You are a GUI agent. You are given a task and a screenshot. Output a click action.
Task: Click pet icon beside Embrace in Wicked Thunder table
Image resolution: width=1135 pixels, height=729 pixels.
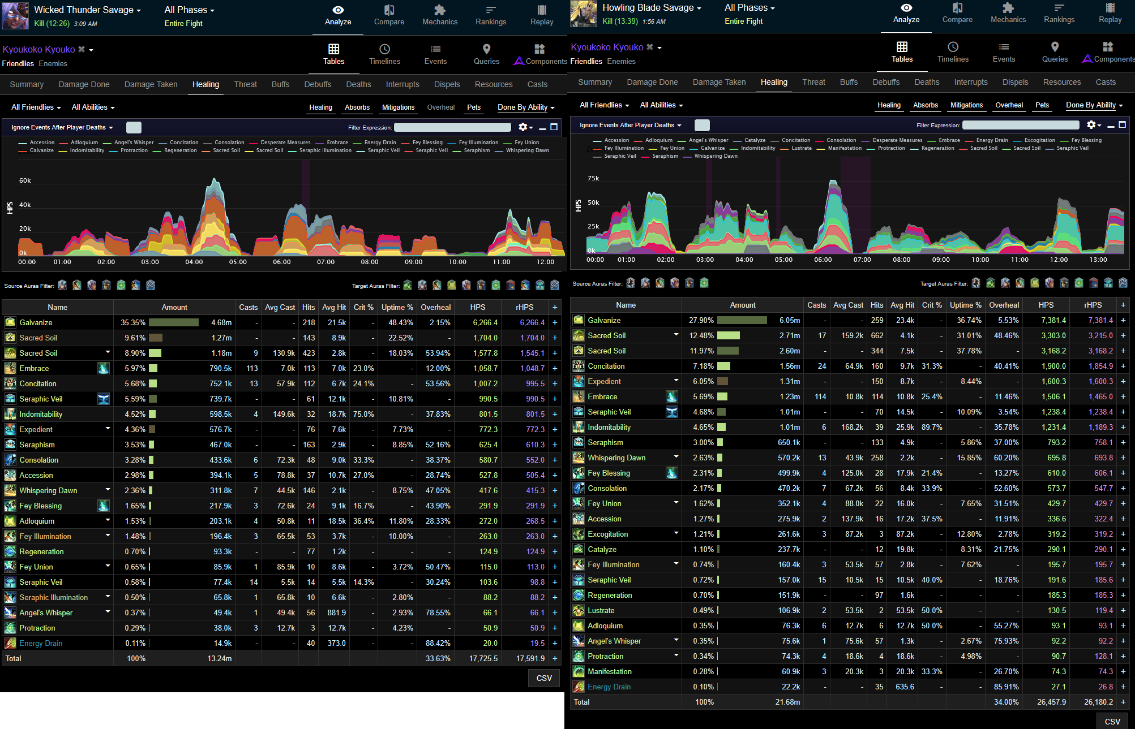(x=104, y=368)
